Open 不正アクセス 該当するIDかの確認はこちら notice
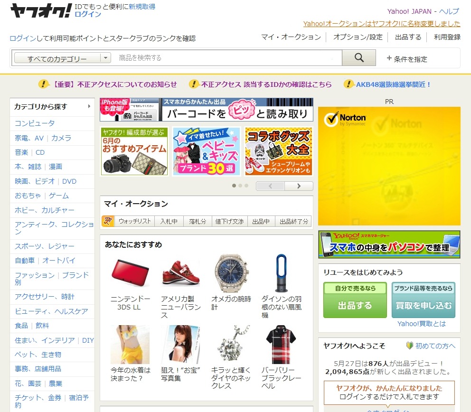This screenshot has height=412, width=471. [x=266, y=84]
